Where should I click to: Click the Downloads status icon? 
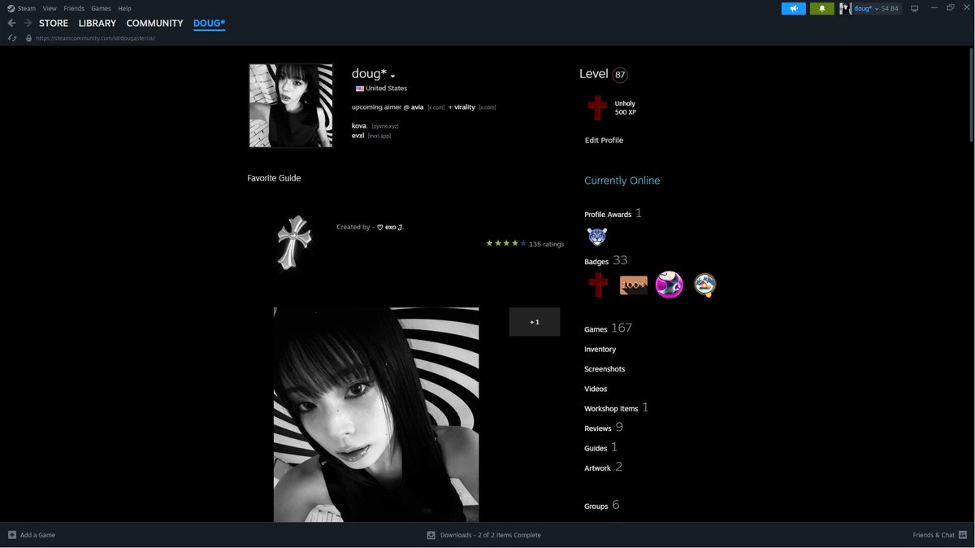click(x=431, y=535)
